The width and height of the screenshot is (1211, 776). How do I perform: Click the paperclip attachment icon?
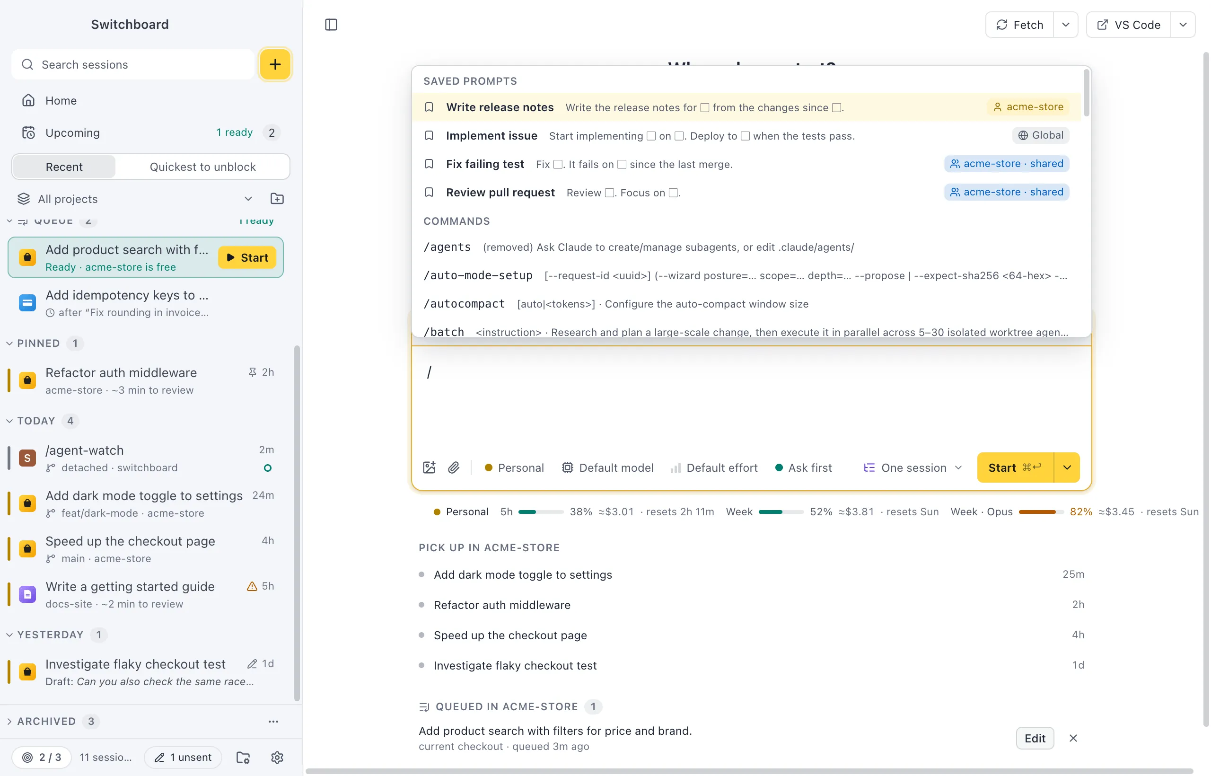[454, 467]
